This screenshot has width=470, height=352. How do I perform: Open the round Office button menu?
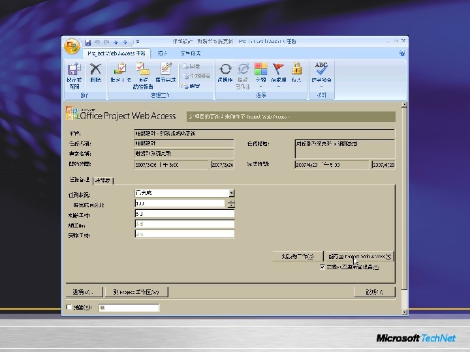coord(72,46)
